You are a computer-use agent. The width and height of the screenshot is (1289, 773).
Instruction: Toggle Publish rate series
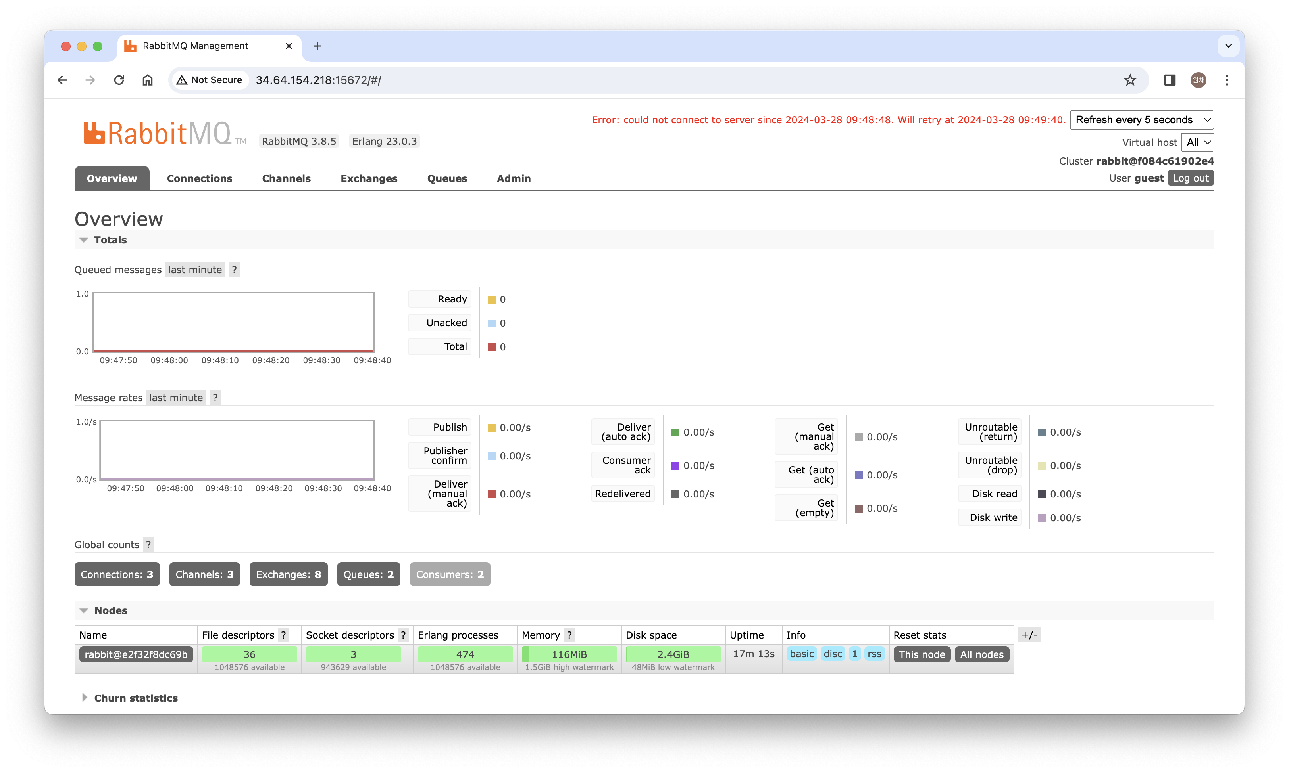point(440,427)
